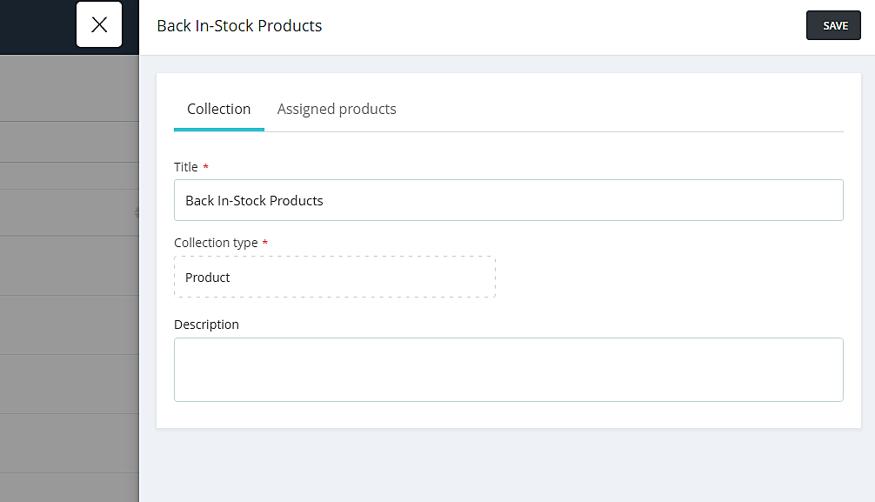Focus the Title input field
Viewport: 875px width, 502px height.
pyautogui.click(x=565, y=200)
